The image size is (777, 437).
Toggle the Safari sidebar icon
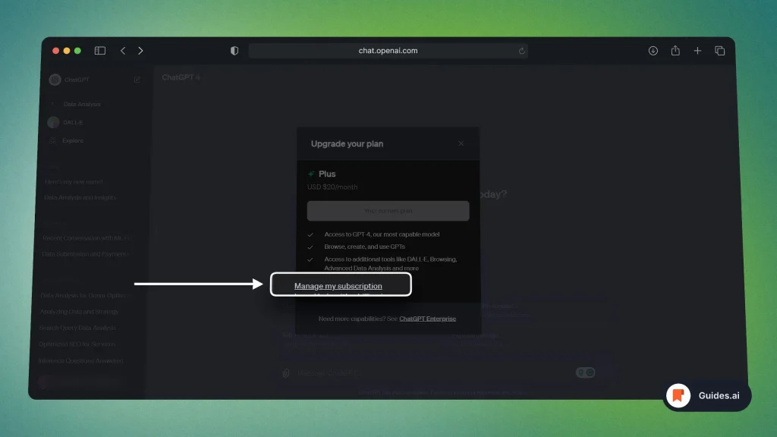[x=100, y=51]
